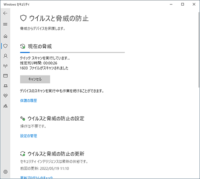
Task: Click the 前回の更新: 2022/05/19 11:10 text
Action: (44, 169)
